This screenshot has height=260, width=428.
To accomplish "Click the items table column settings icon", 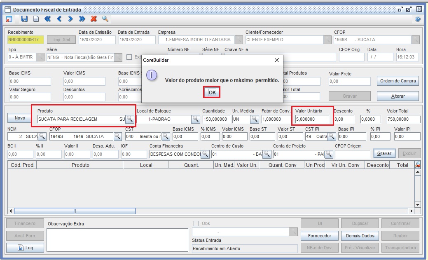I will coord(417,164).
